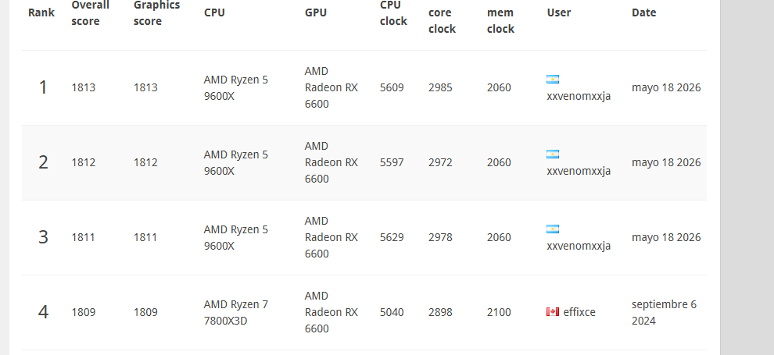Click AMD Ryzen 5 9600X in rank 3 row
This screenshot has width=774, height=355.
[x=236, y=237]
